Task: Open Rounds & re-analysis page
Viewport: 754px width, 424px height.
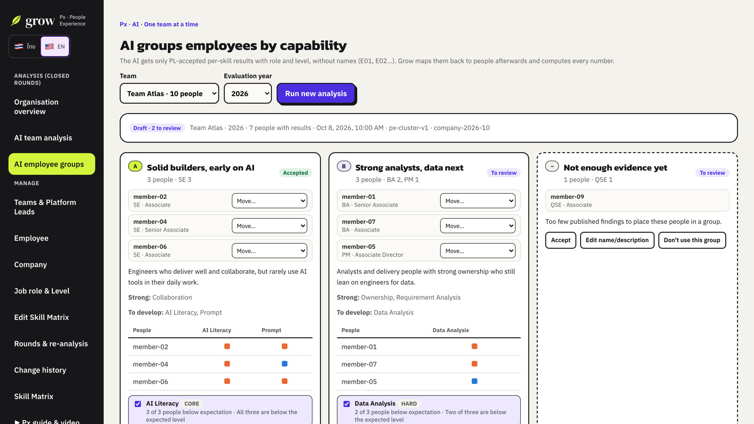Action: pos(52,343)
